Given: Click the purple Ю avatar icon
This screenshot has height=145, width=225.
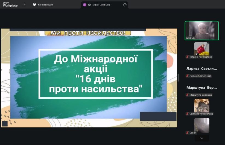Looking at the screenshot, I should coord(84,5).
